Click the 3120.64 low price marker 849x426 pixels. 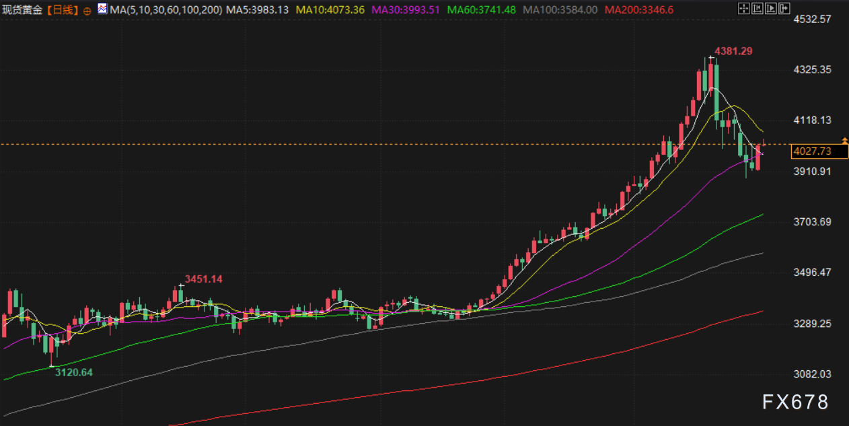pos(73,372)
